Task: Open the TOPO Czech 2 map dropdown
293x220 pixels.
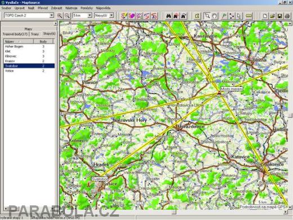Action: point(29,15)
